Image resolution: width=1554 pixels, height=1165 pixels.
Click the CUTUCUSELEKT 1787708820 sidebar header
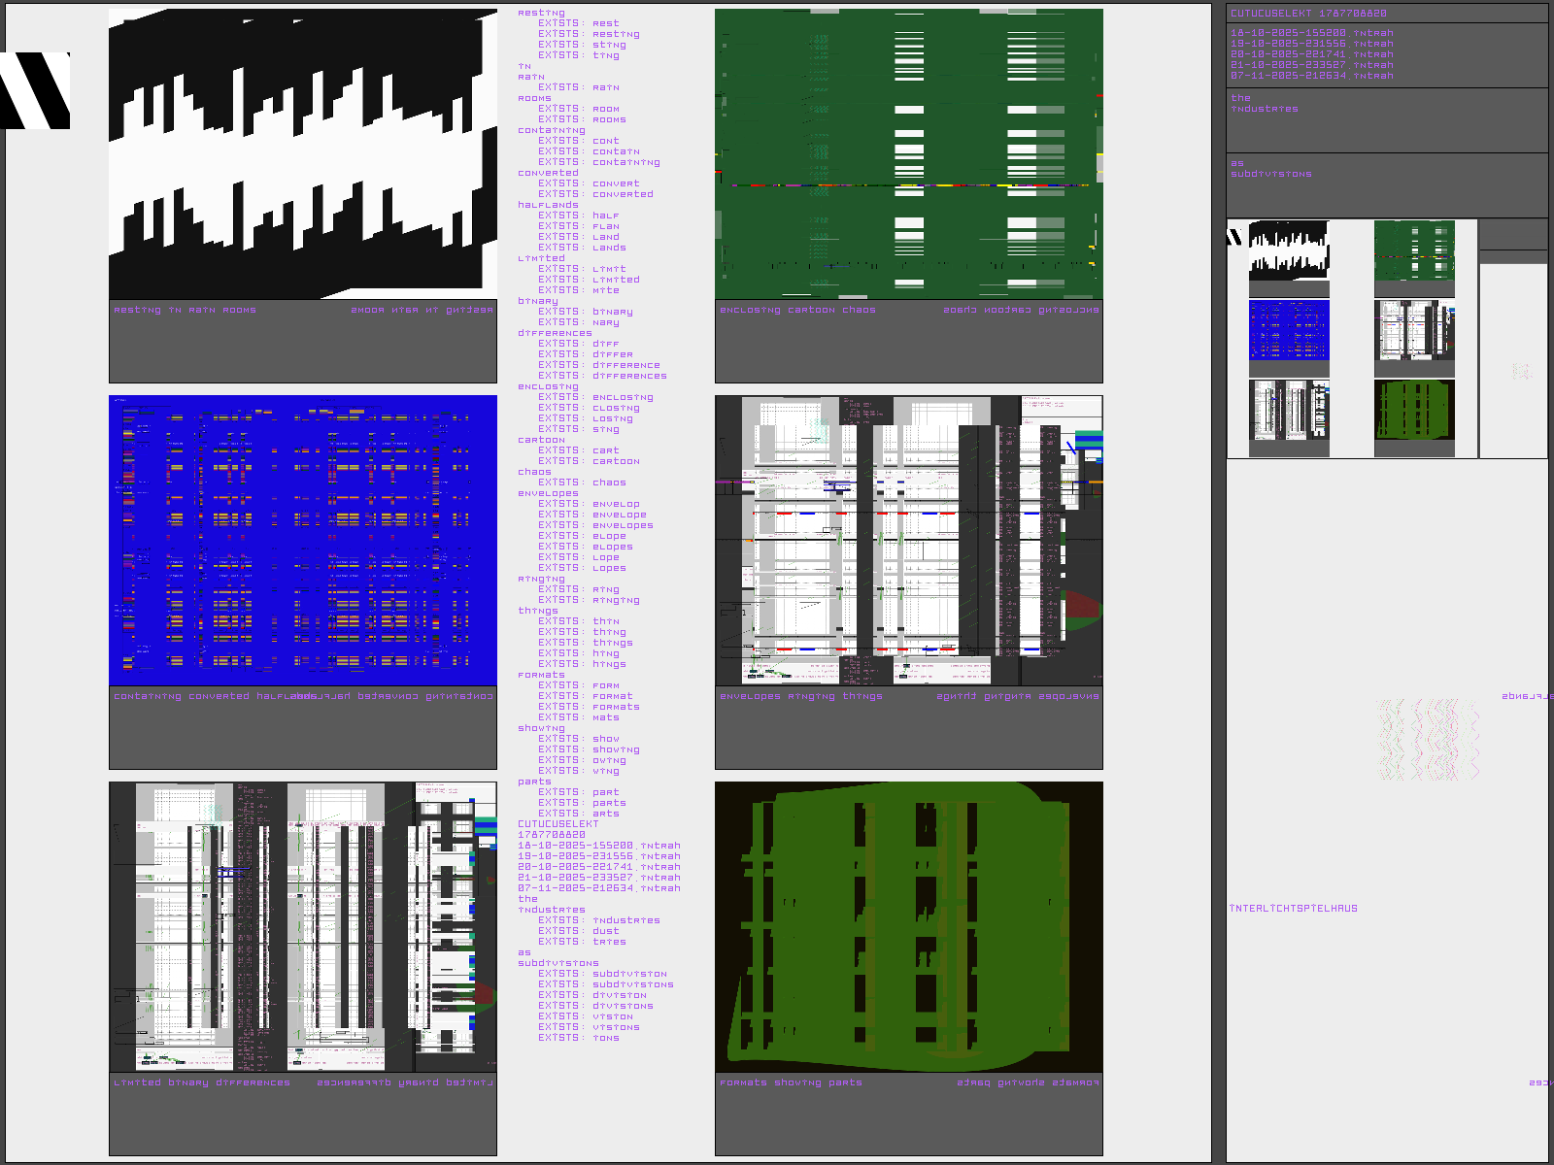(1308, 14)
